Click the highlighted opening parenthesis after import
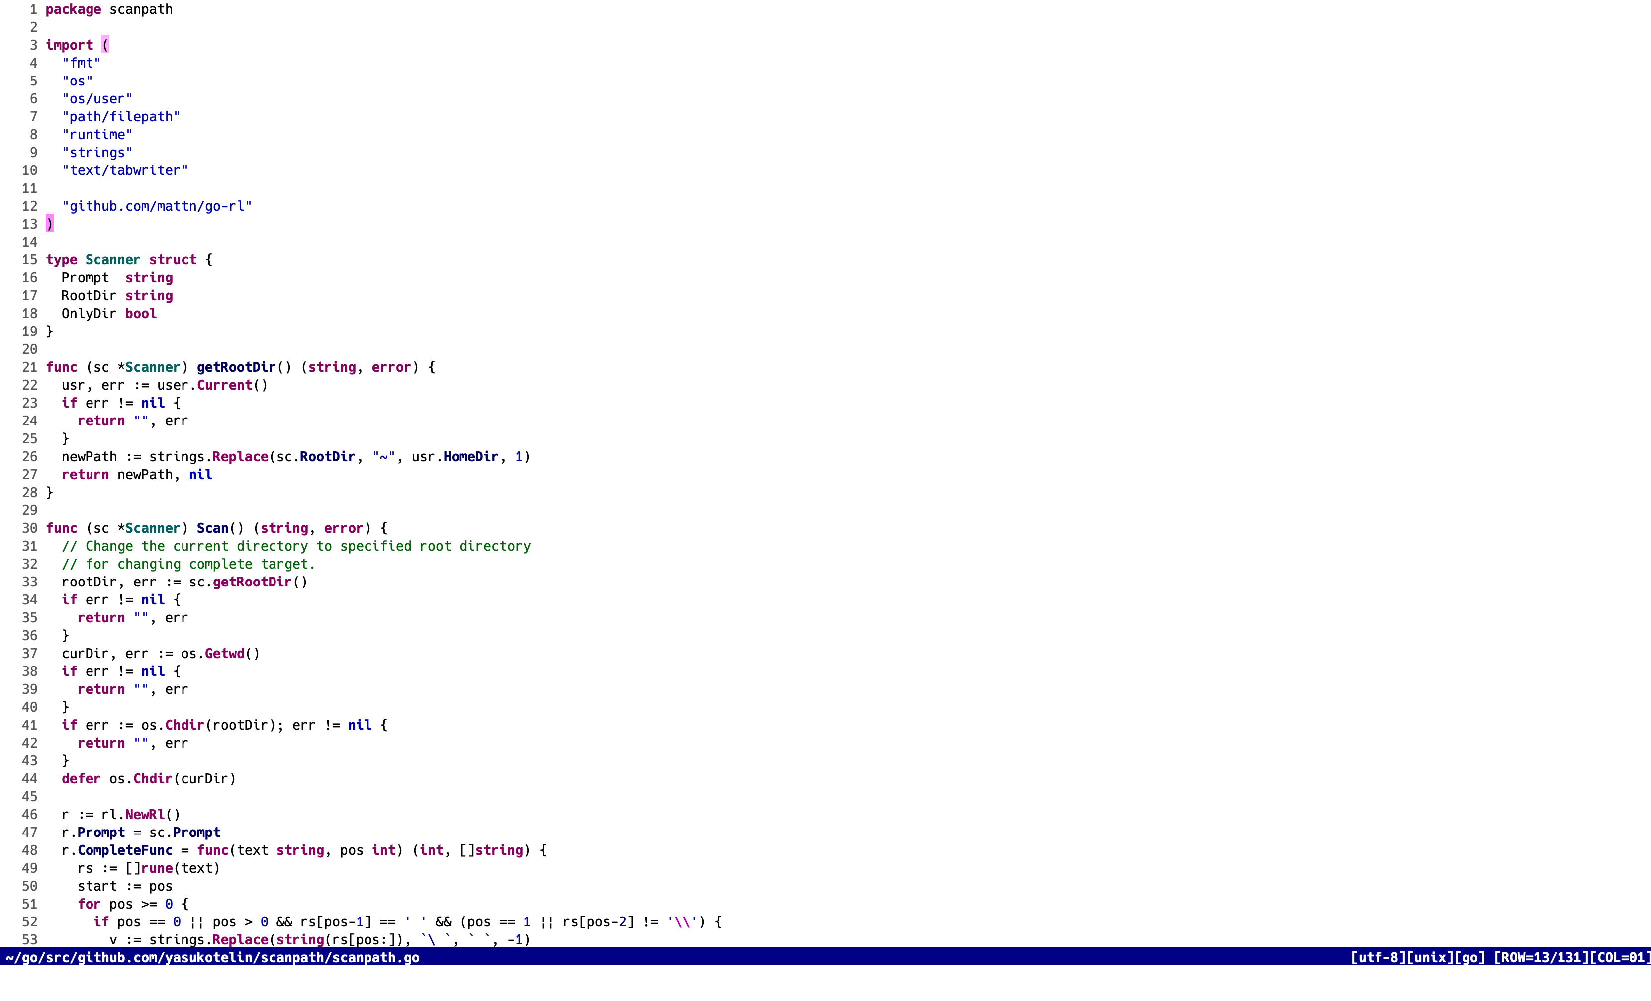Screen dimensions: 1651x1001 tap(105, 45)
